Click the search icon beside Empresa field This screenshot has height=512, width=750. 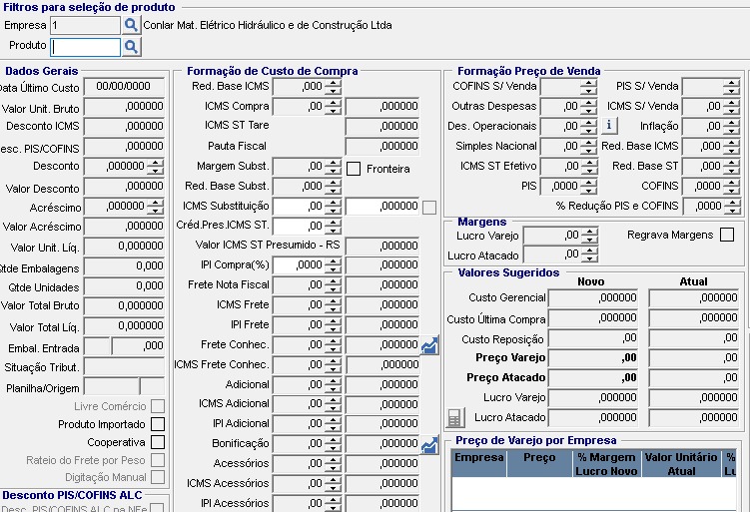coord(131,25)
